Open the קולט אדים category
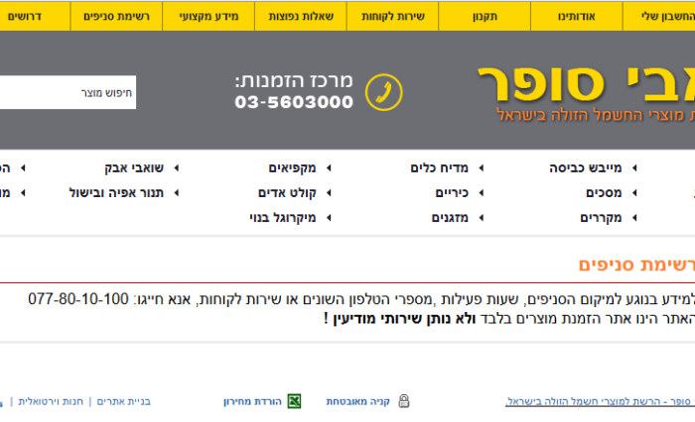The image size is (695, 422). pyautogui.click(x=287, y=193)
